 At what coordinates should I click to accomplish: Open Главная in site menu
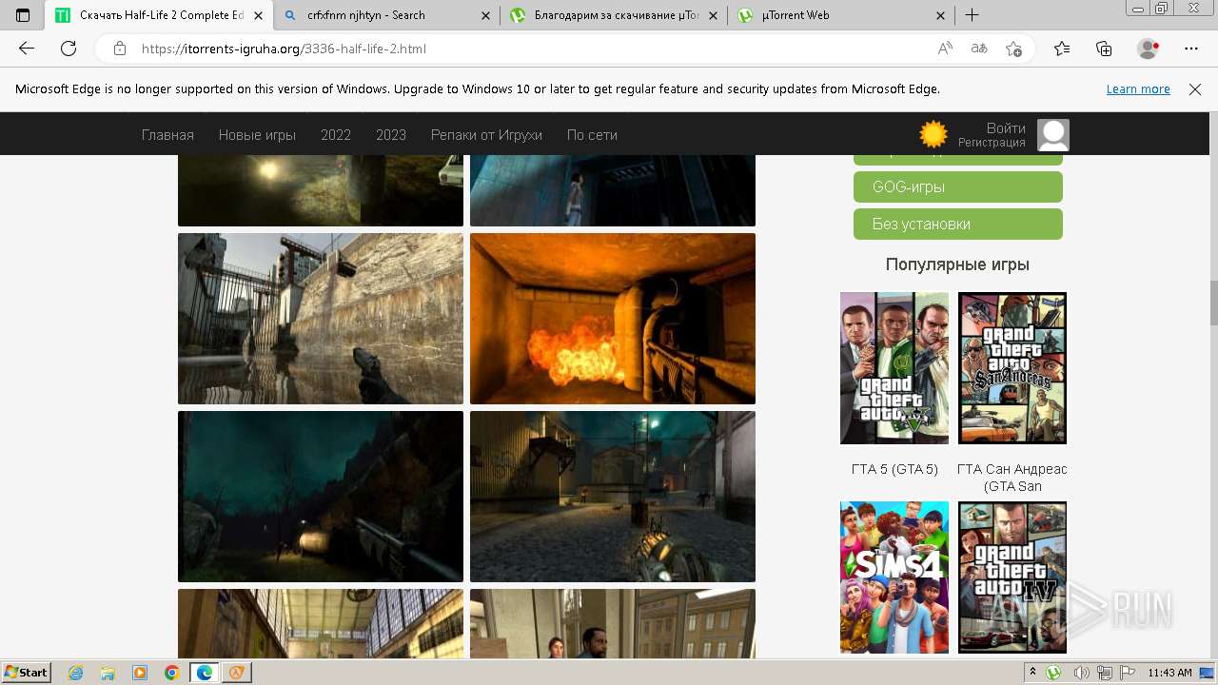[167, 135]
